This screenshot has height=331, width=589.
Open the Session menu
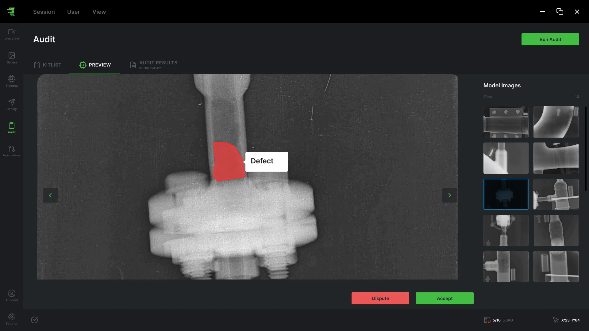click(44, 12)
